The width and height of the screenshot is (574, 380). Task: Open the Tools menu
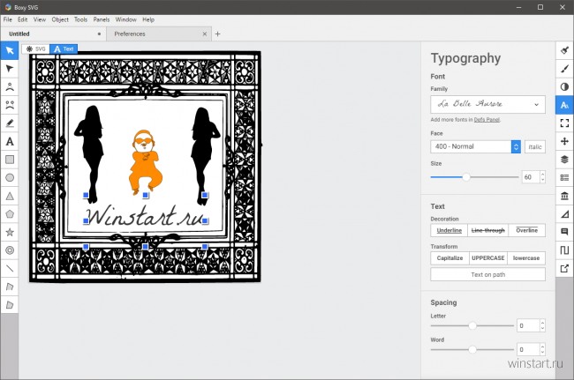coord(80,19)
